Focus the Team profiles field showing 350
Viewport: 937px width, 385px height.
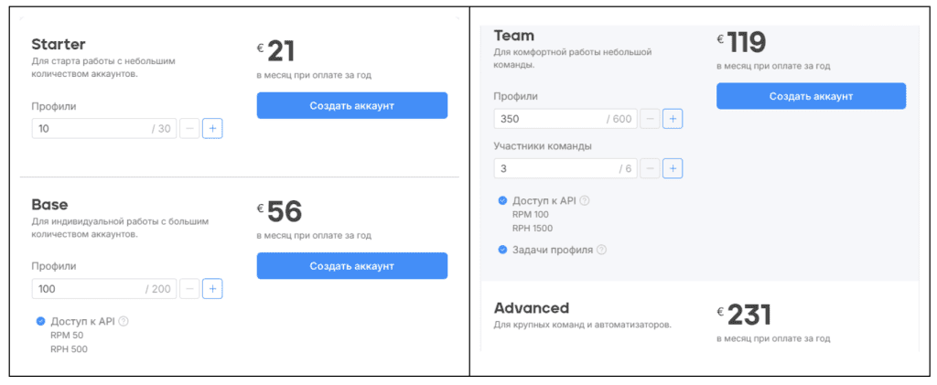click(565, 119)
